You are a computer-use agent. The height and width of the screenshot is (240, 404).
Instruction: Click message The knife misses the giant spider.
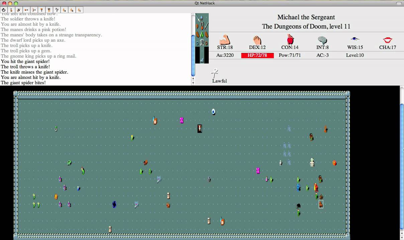click(34, 72)
